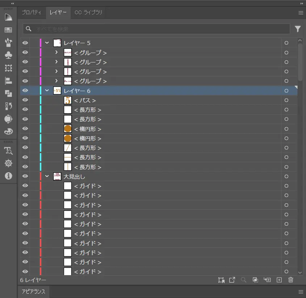Click the target circle for レイヤー 6
Screen dimensions: 306x298
[x=286, y=91]
